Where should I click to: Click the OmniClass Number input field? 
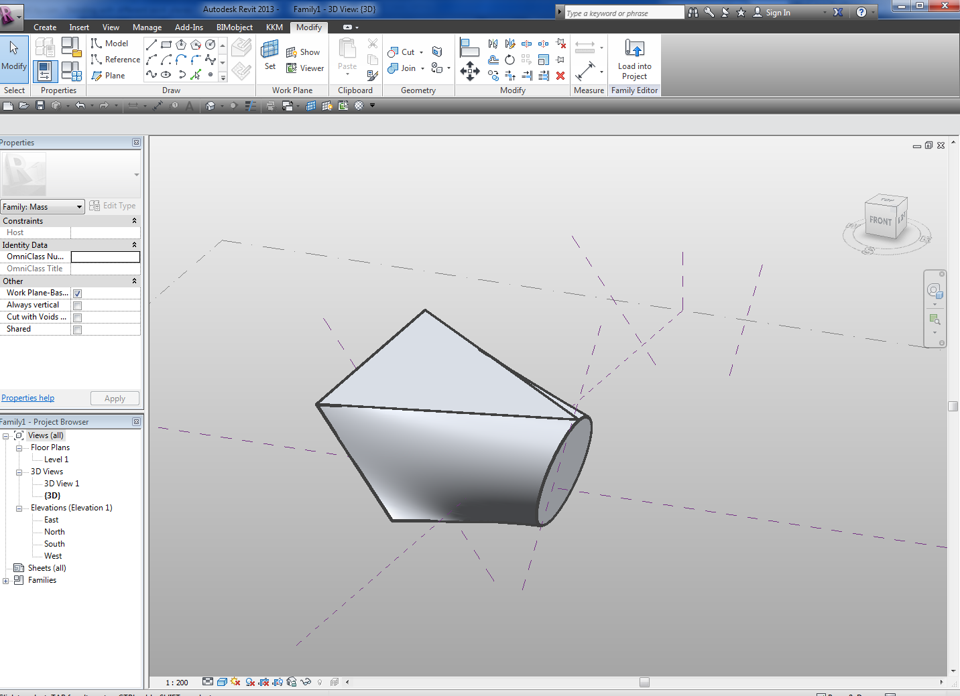pyautogui.click(x=105, y=257)
